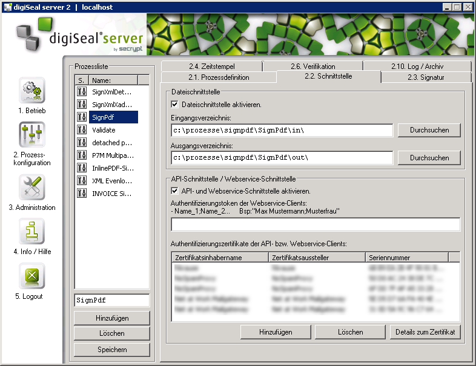Click the Ausgangsverzeichnis path field
This screenshot has height=366, width=476.
tap(282, 158)
